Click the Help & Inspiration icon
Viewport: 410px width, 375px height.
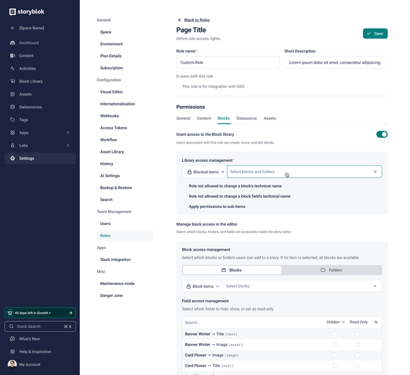tap(13, 352)
